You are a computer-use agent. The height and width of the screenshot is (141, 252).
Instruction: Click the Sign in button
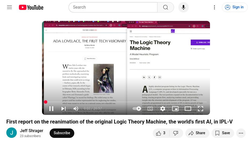(x=234, y=7)
